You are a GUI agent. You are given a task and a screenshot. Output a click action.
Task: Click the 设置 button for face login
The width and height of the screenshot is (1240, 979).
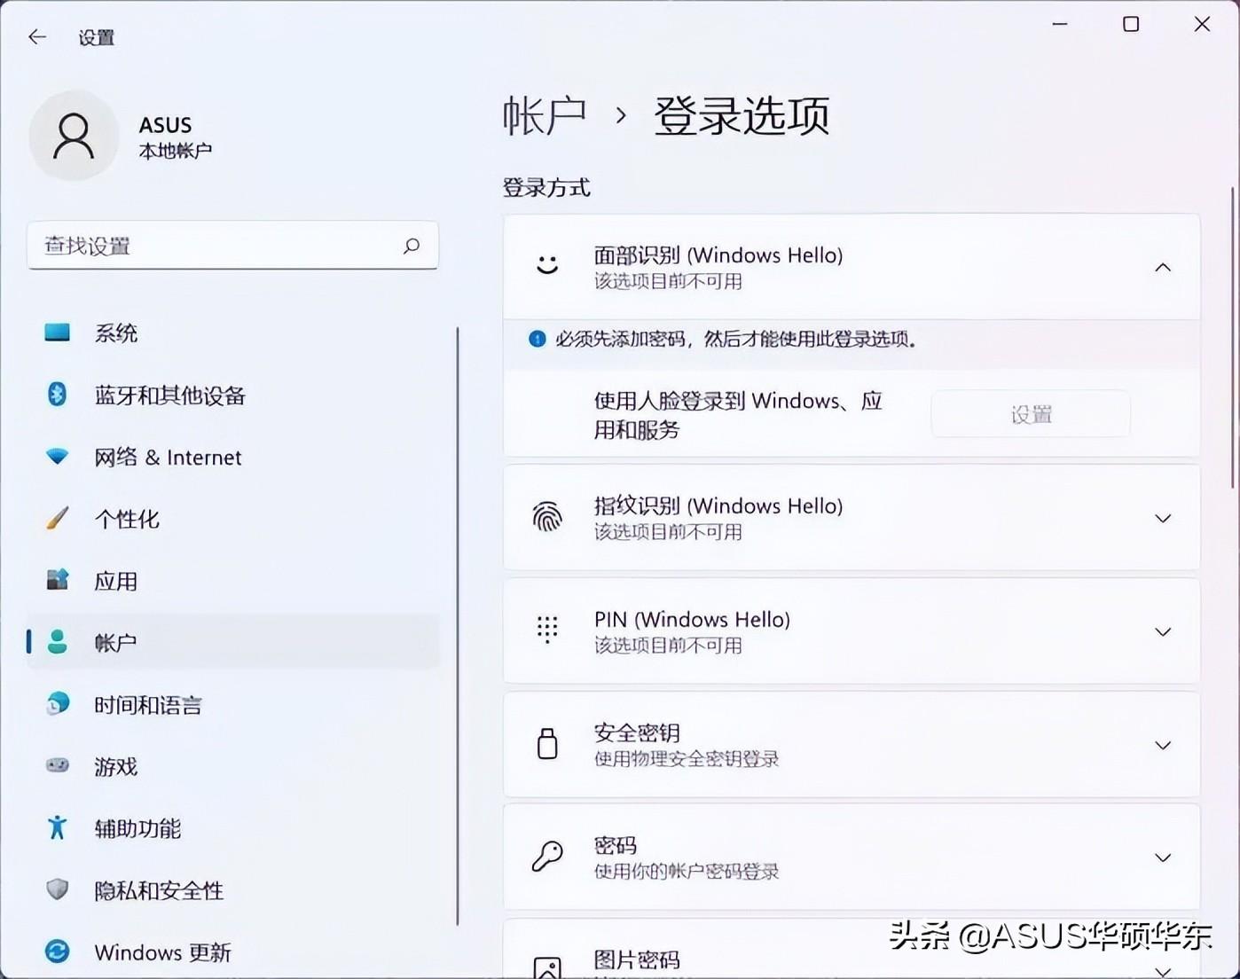click(x=1031, y=414)
